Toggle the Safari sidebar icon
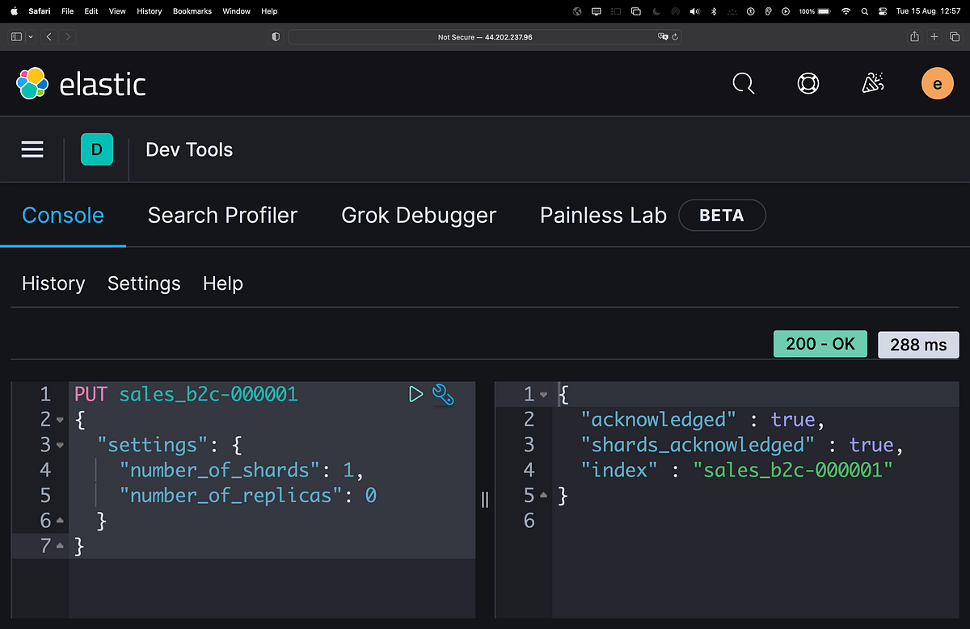The width and height of the screenshot is (970, 629). pyautogui.click(x=17, y=36)
